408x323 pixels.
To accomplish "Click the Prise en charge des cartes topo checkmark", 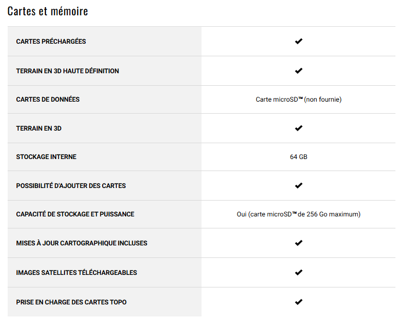I will coord(298,302).
